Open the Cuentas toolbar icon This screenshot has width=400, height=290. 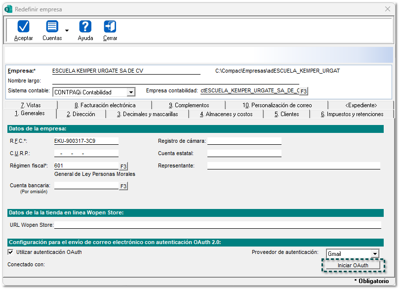tap(52, 27)
